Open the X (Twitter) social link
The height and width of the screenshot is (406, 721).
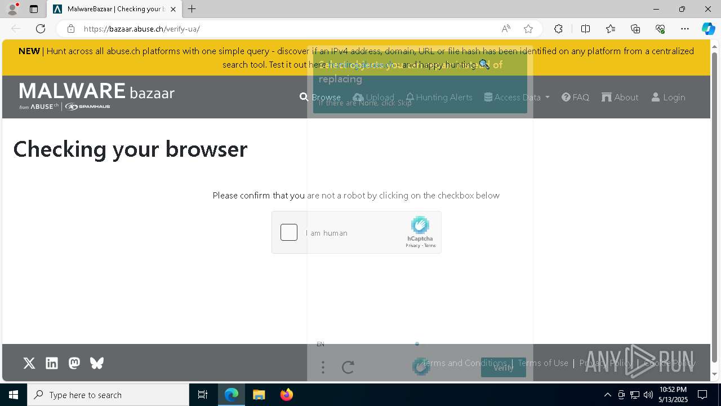click(x=29, y=363)
